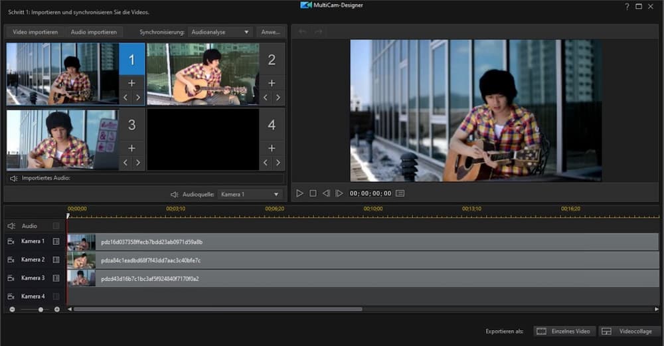The height and width of the screenshot is (346, 664).
Task: Select clip pdza84c1eadbd68f7f43dd7aac3c40bfe7c
Action: 363,260
